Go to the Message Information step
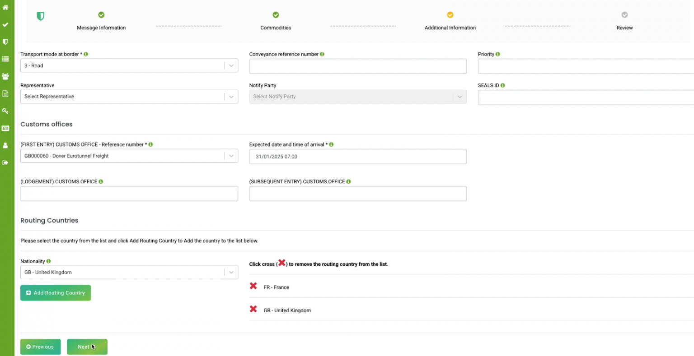The width and height of the screenshot is (694, 356). pyautogui.click(x=101, y=14)
